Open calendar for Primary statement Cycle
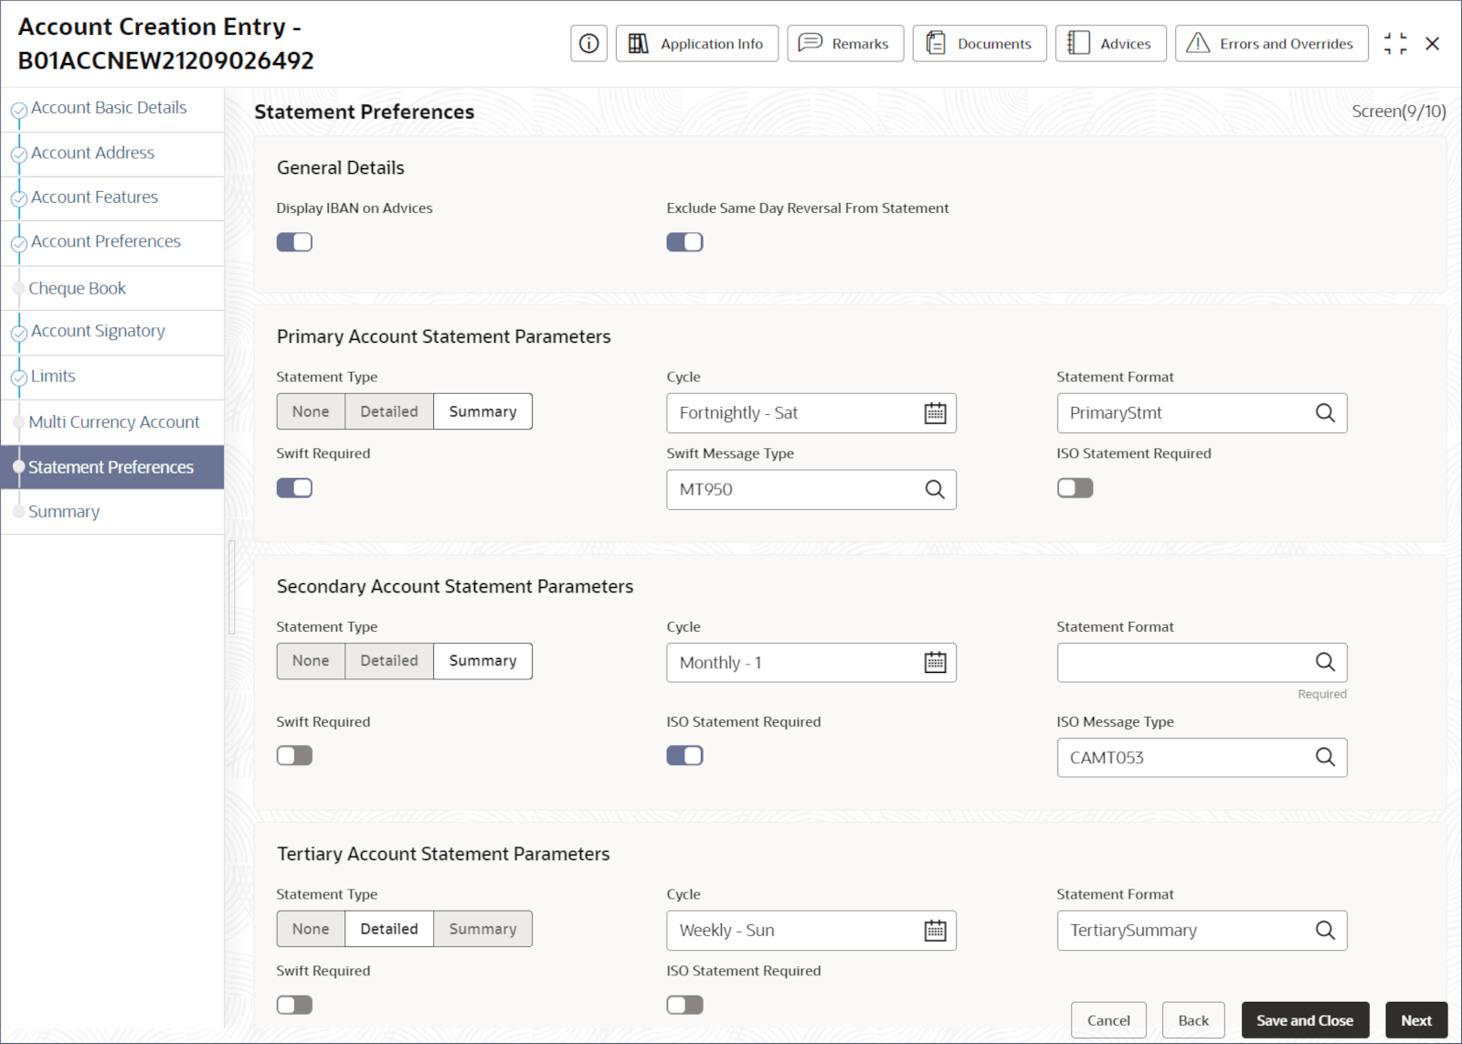This screenshot has width=1462, height=1044. click(935, 413)
